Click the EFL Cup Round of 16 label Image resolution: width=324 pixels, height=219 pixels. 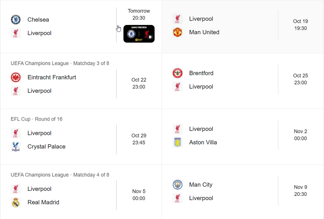(x=36, y=119)
